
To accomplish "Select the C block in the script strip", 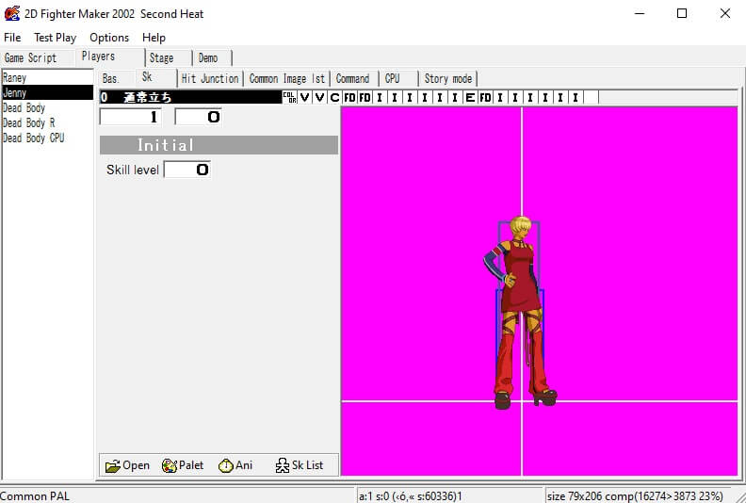I will (334, 98).
